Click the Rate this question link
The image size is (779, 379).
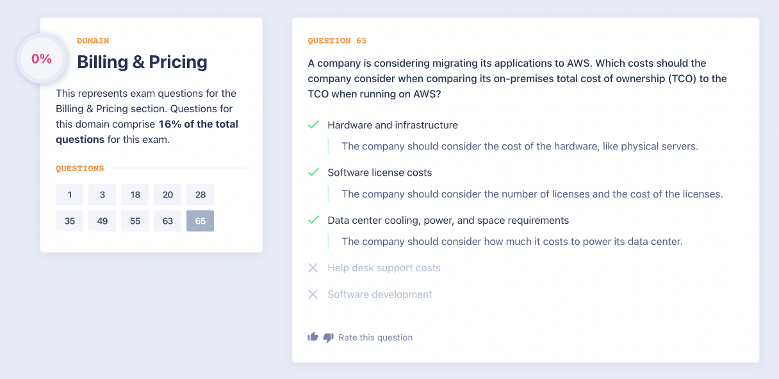[375, 337]
